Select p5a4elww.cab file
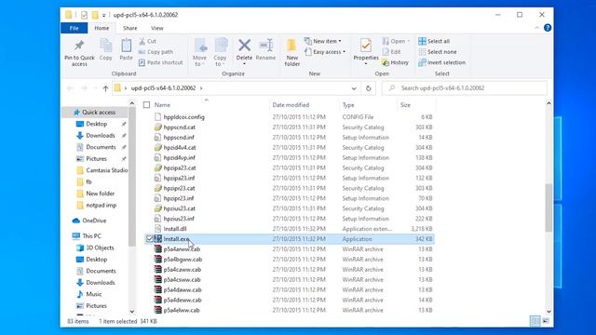Image resolution: width=596 pixels, height=335 pixels. (x=182, y=310)
